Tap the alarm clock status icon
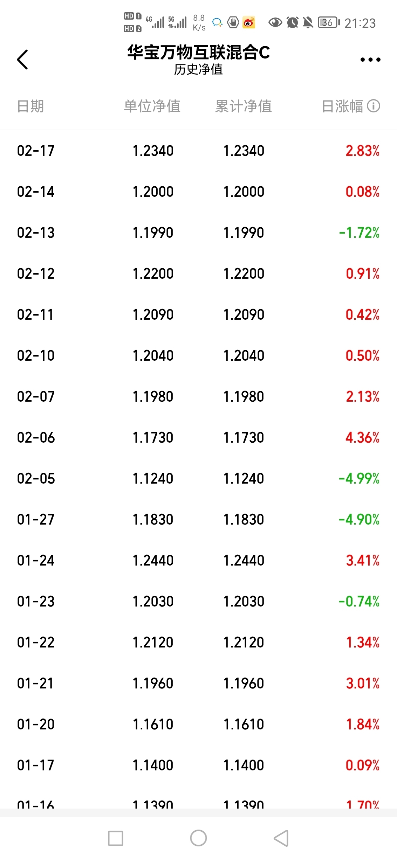 coord(292,23)
